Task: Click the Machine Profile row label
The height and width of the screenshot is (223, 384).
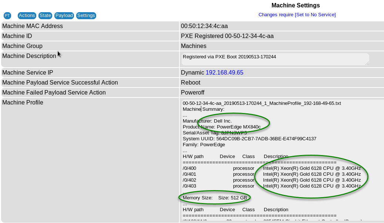Action: (23, 103)
